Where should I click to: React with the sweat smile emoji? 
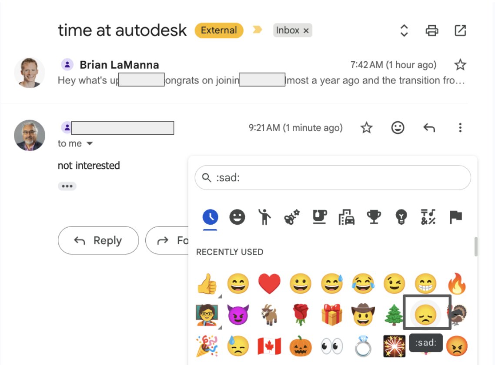(x=332, y=283)
